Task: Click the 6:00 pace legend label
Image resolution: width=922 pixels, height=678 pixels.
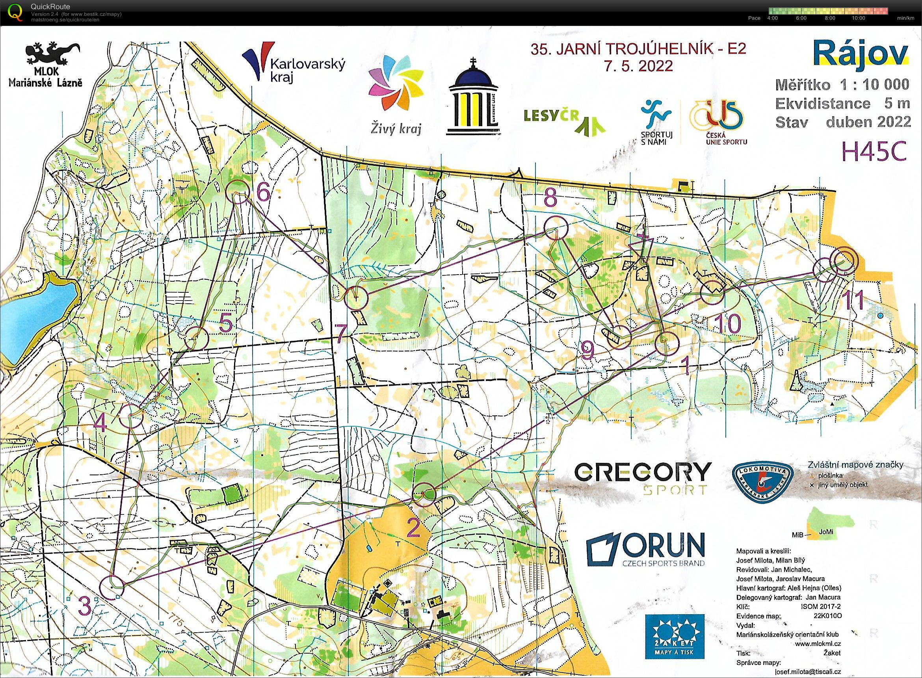Action: tap(801, 19)
